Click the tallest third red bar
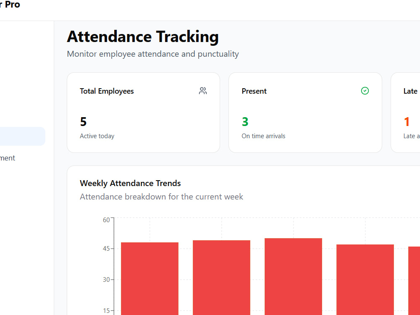The width and height of the screenshot is (420, 315). click(x=293, y=276)
